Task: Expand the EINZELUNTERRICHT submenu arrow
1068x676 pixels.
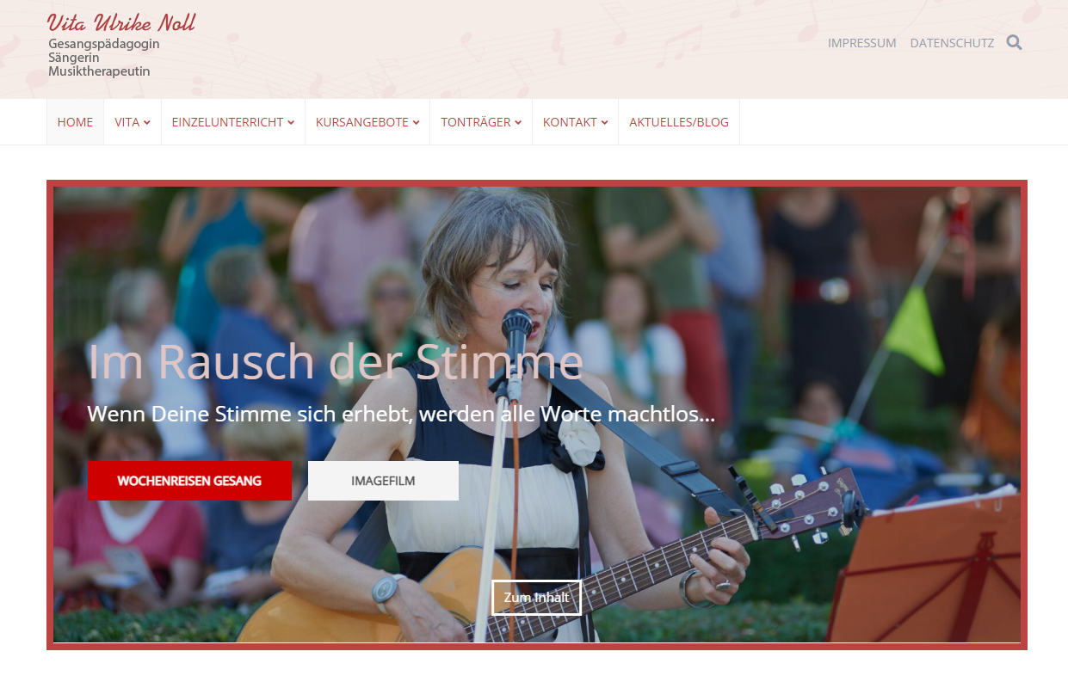Action: point(291,123)
